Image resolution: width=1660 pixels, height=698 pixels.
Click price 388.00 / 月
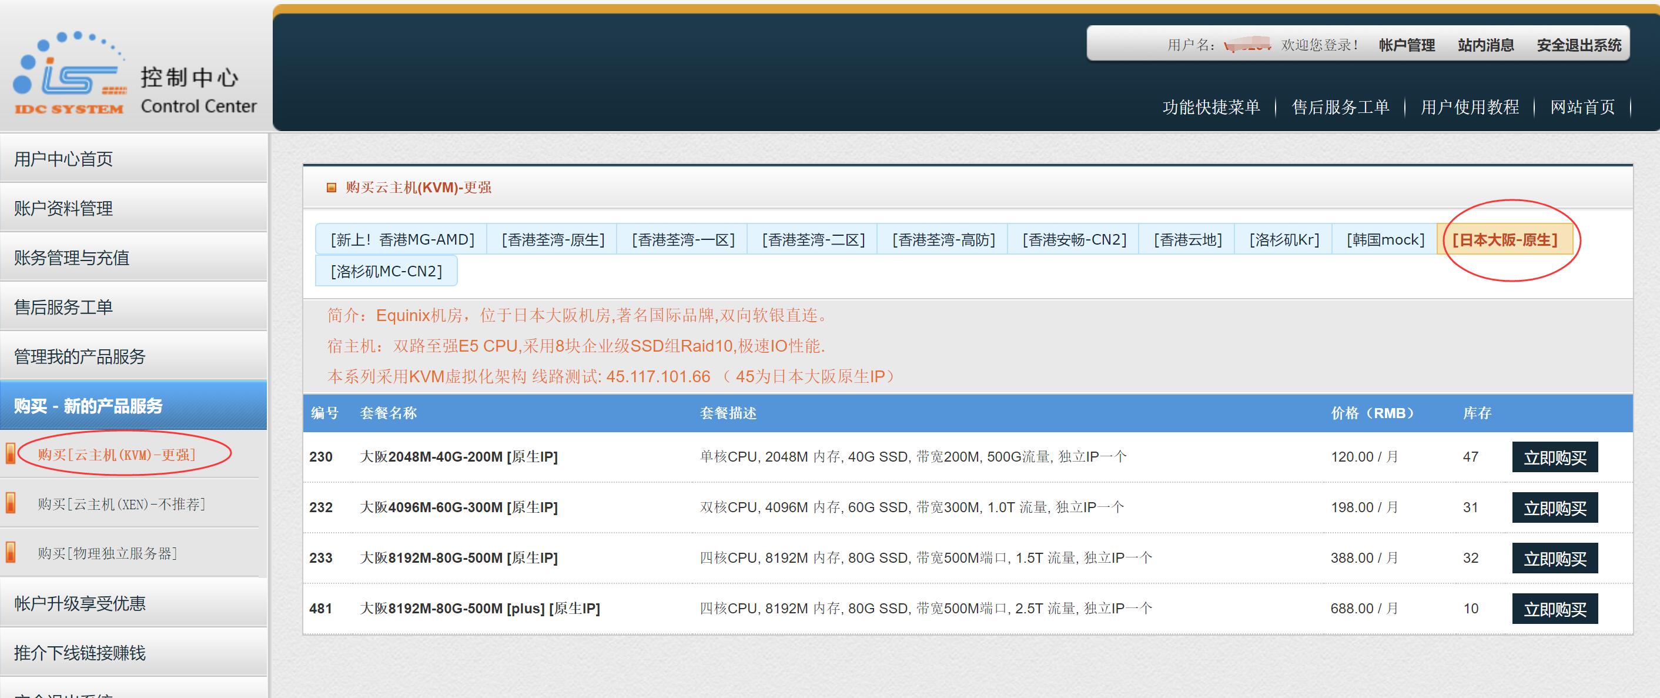[1364, 557]
